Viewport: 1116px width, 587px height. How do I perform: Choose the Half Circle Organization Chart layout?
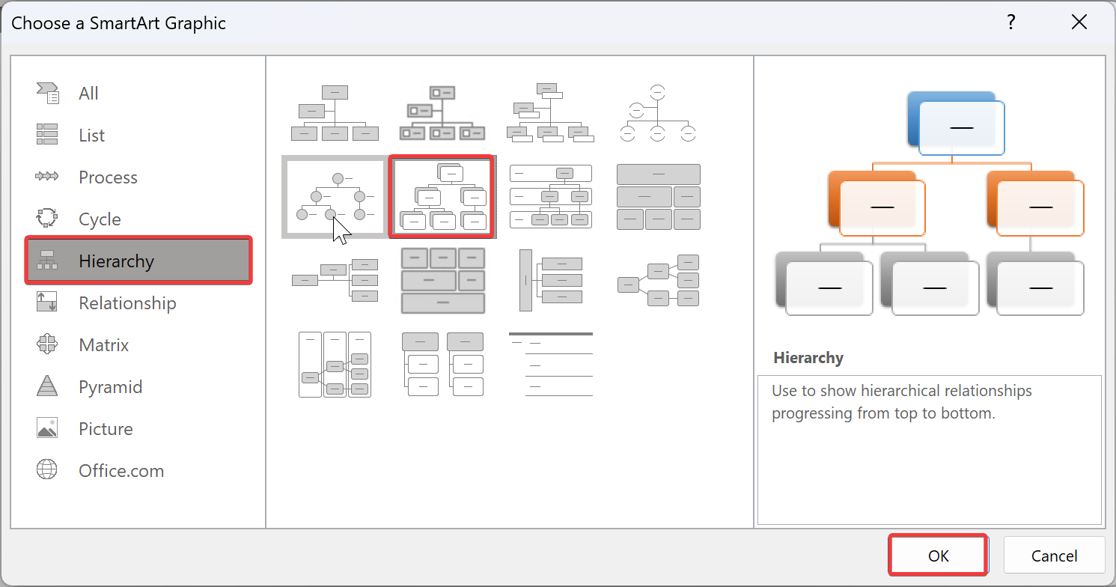tap(658, 112)
